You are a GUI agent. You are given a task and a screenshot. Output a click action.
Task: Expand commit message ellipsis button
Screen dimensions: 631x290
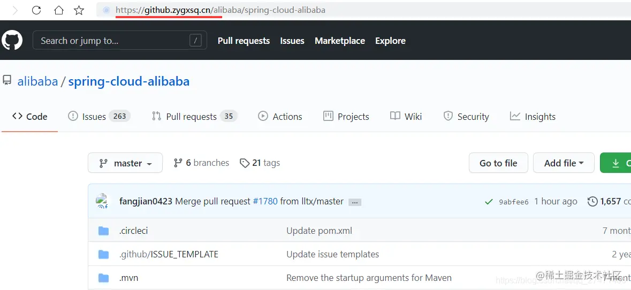click(355, 202)
